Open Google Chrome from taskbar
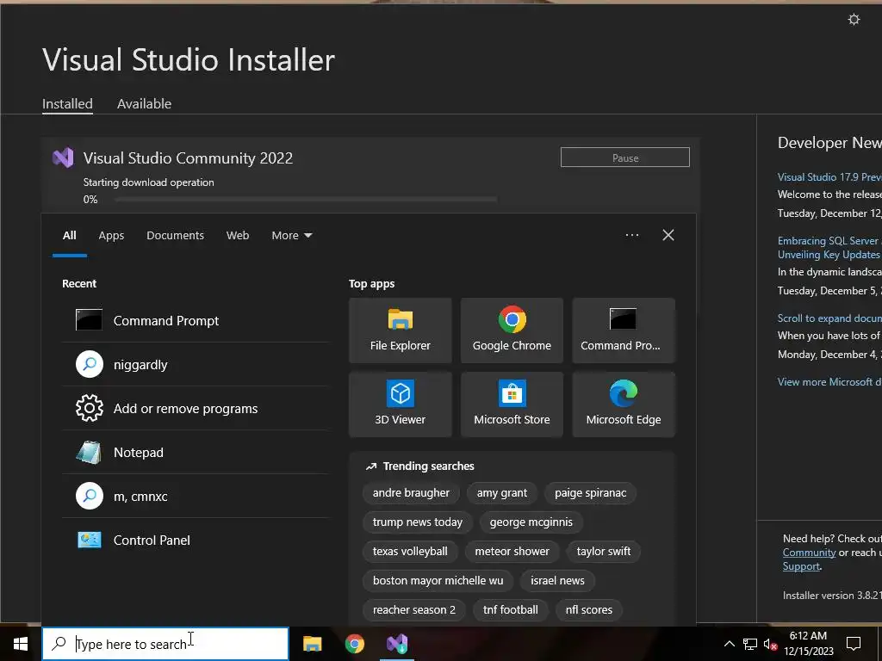This screenshot has height=661, width=882. (354, 644)
